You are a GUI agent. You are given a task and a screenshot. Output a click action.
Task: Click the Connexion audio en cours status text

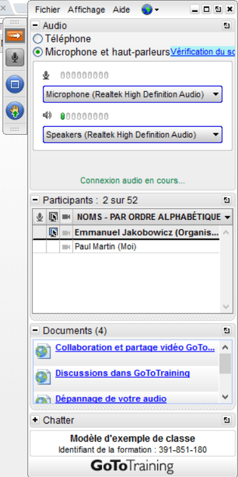133,181
